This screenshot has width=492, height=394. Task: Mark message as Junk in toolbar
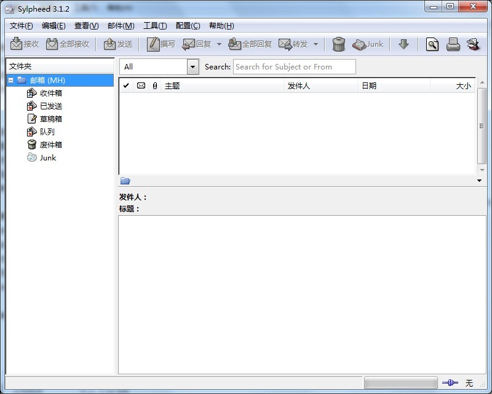click(368, 44)
